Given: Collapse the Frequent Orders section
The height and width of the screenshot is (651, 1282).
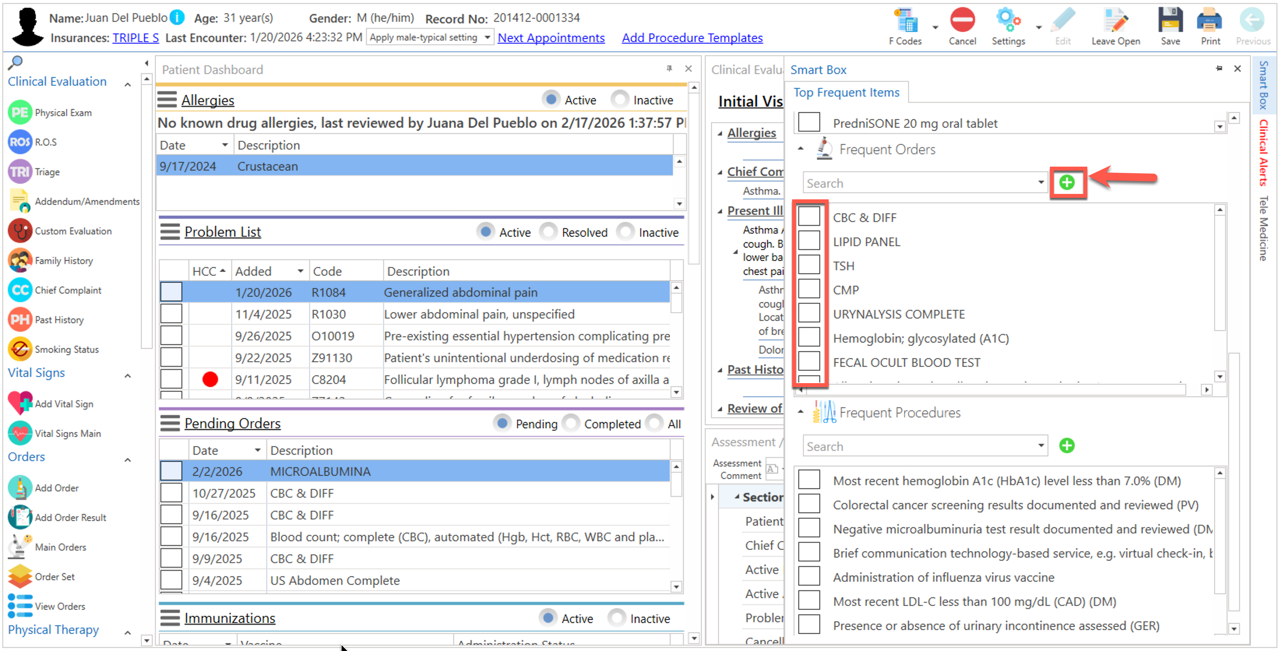Looking at the screenshot, I should click(800, 149).
